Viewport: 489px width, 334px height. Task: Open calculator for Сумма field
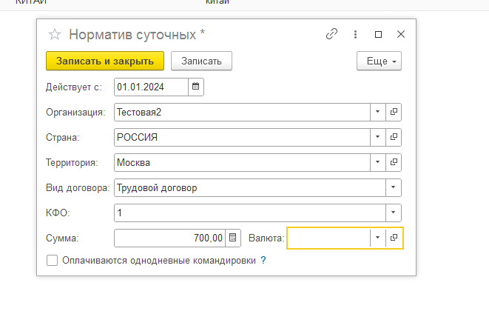232,238
